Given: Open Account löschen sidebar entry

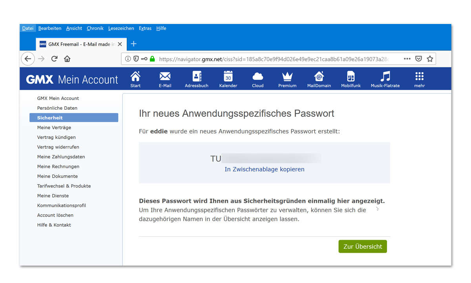Looking at the screenshot, I should point(55,215).
